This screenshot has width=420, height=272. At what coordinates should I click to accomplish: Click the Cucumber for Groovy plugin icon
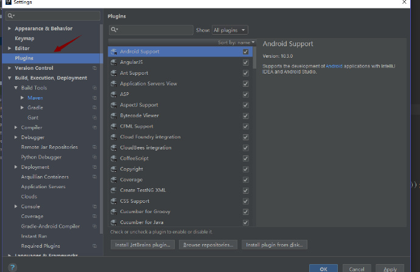(x=114, y=212)
